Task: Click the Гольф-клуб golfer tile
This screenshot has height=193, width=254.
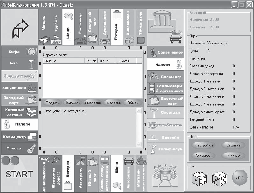Action: [x=166, y=149]
